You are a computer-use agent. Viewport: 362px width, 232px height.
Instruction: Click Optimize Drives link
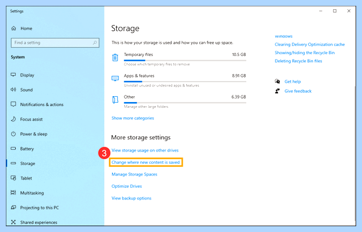click(127, 186)
